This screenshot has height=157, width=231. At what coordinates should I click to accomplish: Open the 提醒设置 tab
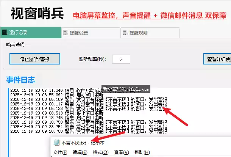(91, 33)
